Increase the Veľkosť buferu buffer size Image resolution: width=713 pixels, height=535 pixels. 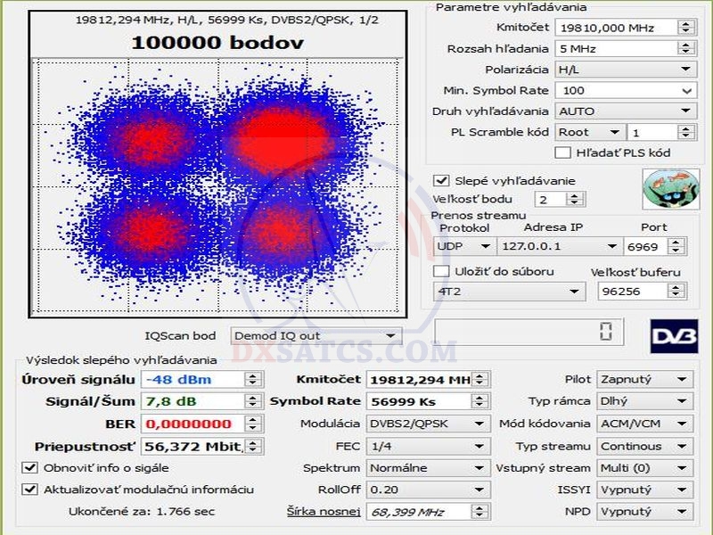point(678,287)
